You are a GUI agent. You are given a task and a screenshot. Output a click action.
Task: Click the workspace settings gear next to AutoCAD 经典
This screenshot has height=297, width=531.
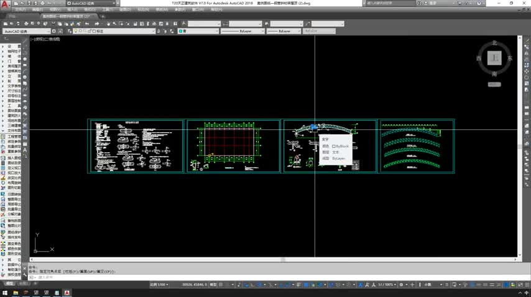click(x=54, y=31)
